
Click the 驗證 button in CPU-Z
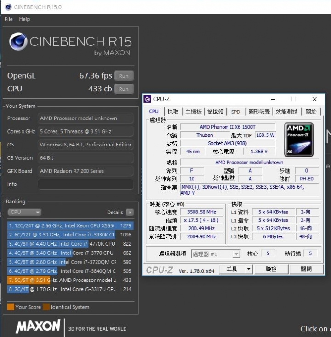click(x=271, y=269)
